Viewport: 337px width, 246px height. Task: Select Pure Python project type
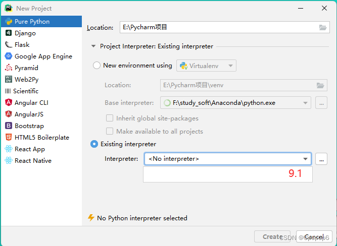pyautogui.click(x=41, y=22)
